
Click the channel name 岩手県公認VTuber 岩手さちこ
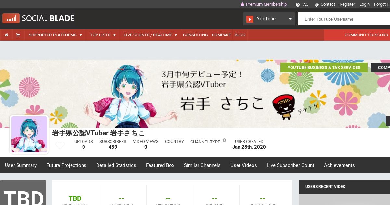98,133
